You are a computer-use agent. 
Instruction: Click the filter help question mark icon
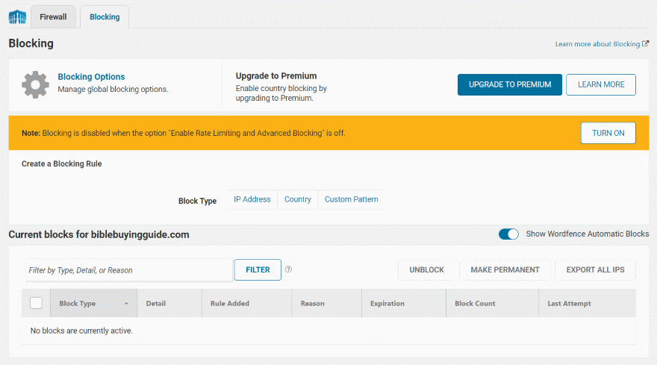pyautogui.click(x=288, y=269)
